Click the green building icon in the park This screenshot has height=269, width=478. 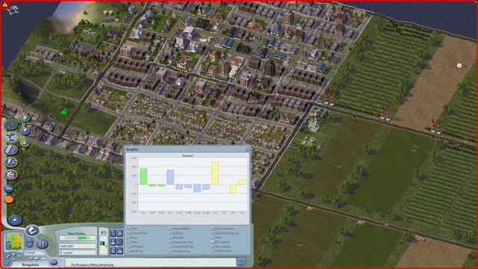click(x=63, y=111)
